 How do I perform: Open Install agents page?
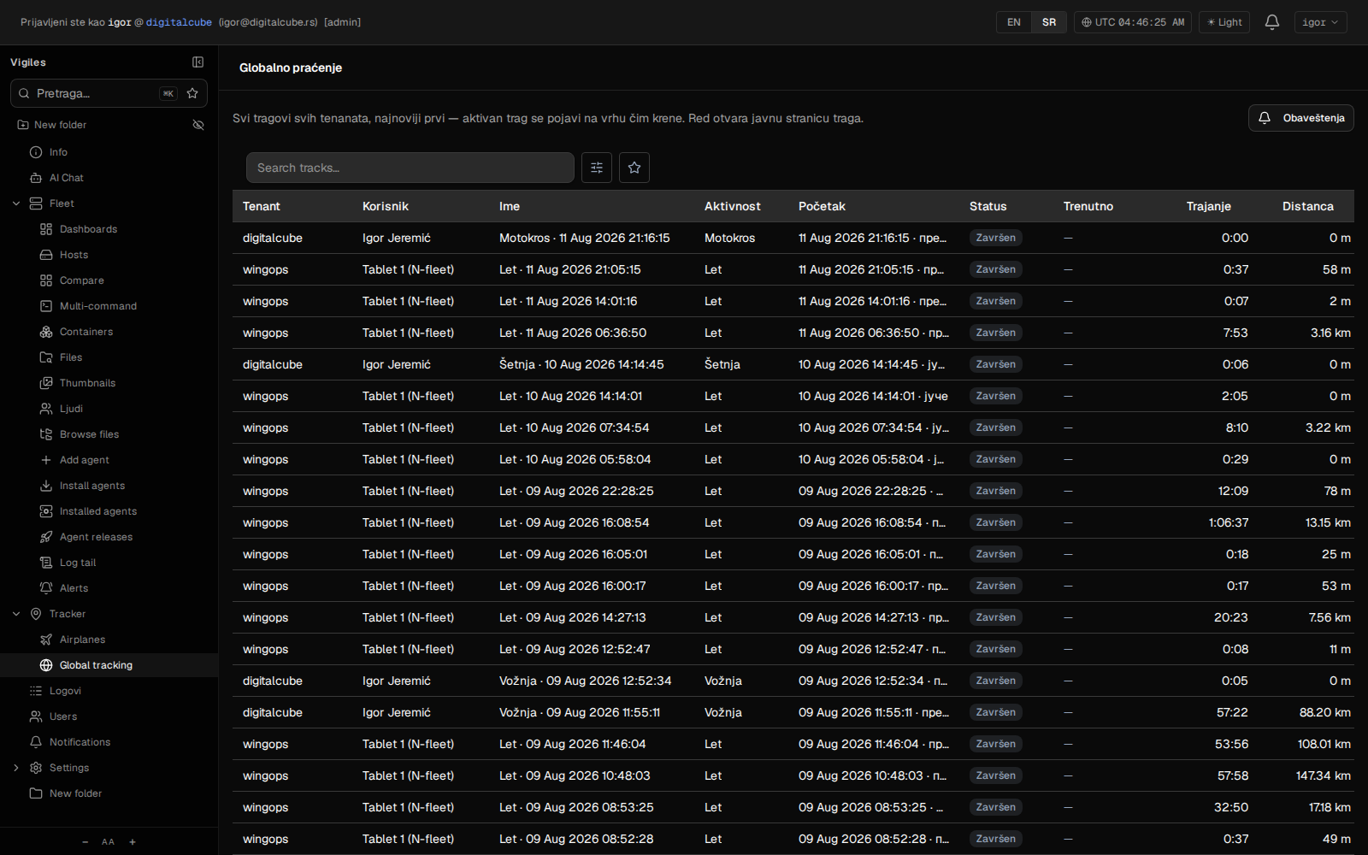point(91,486)
